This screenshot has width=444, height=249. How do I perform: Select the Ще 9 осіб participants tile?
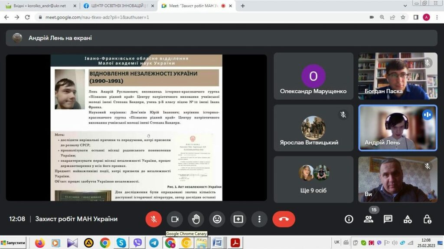pyautogui.click(x=313, y=179)
